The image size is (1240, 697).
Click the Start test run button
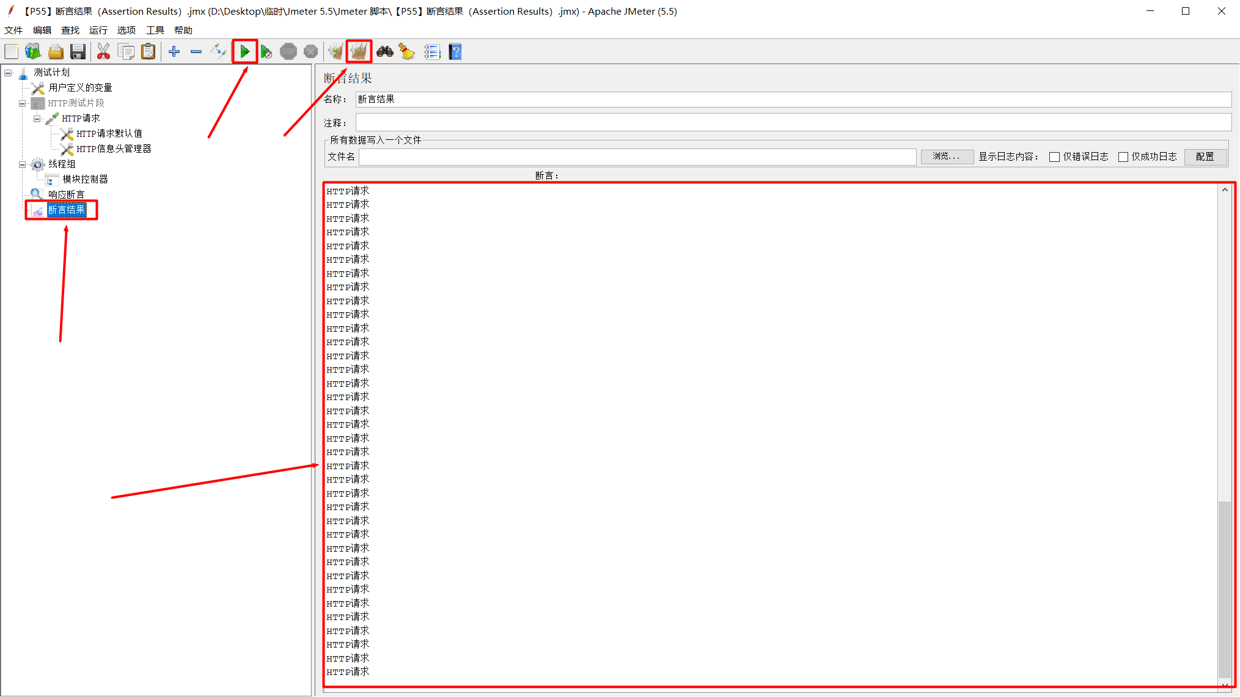(x=244, y=52)
